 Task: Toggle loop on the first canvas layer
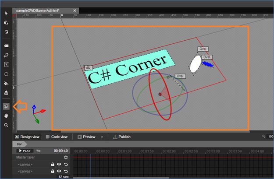(x=66, y=165)
